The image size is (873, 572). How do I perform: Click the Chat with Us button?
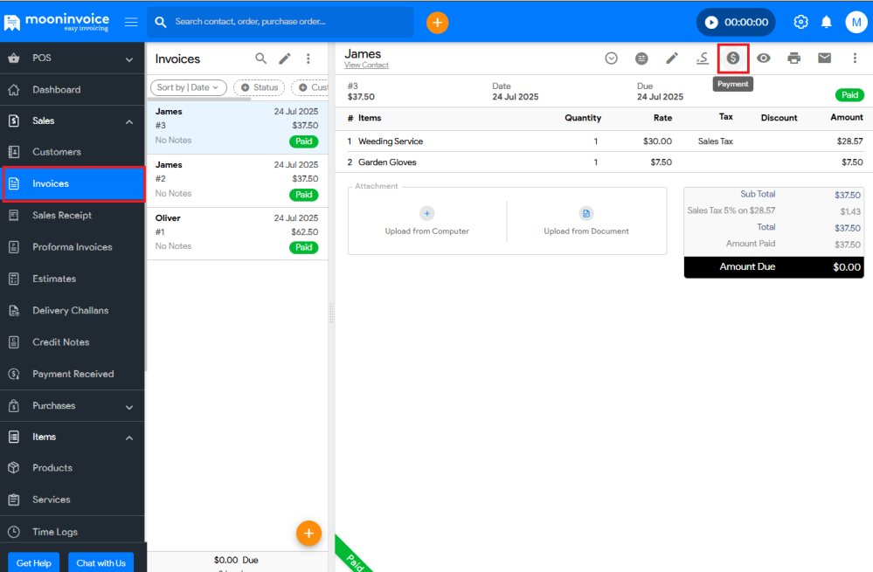(x=100, y=563)
